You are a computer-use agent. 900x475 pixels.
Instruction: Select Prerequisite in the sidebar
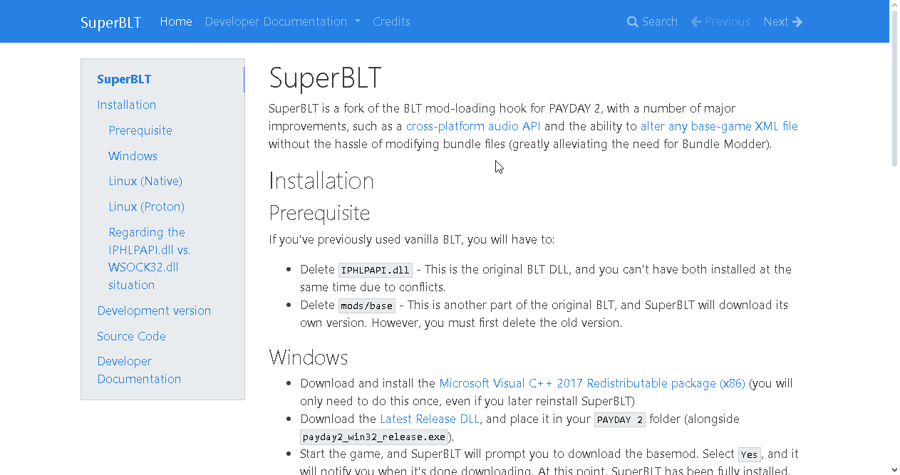(140, 130)
